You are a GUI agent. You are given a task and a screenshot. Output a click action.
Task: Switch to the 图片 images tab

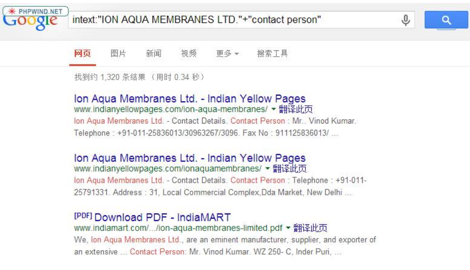[118, 54]
